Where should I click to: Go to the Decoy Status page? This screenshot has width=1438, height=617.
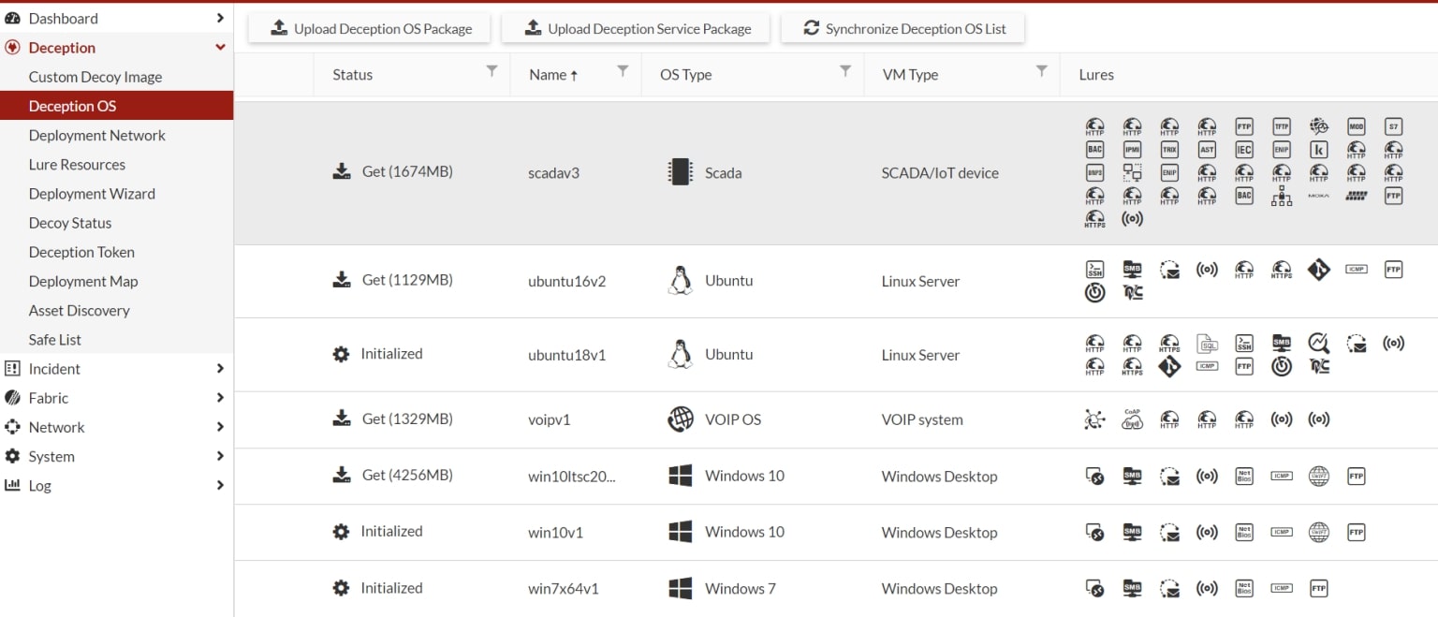tap(70, 223)
